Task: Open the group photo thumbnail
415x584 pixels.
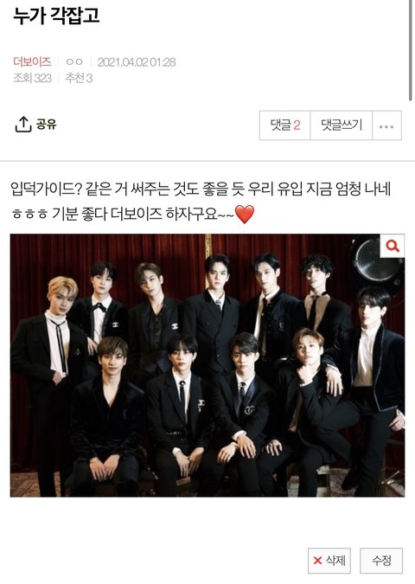Action: click(x=207, y=365)
